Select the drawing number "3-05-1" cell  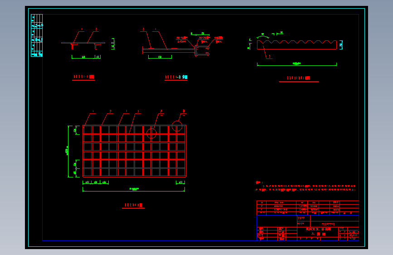pyautogui.click(x=354, y=232)
